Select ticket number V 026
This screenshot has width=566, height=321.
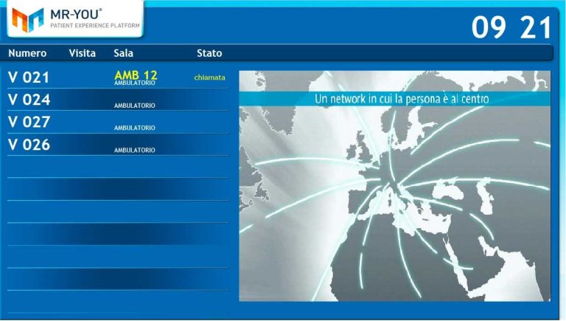29,145
